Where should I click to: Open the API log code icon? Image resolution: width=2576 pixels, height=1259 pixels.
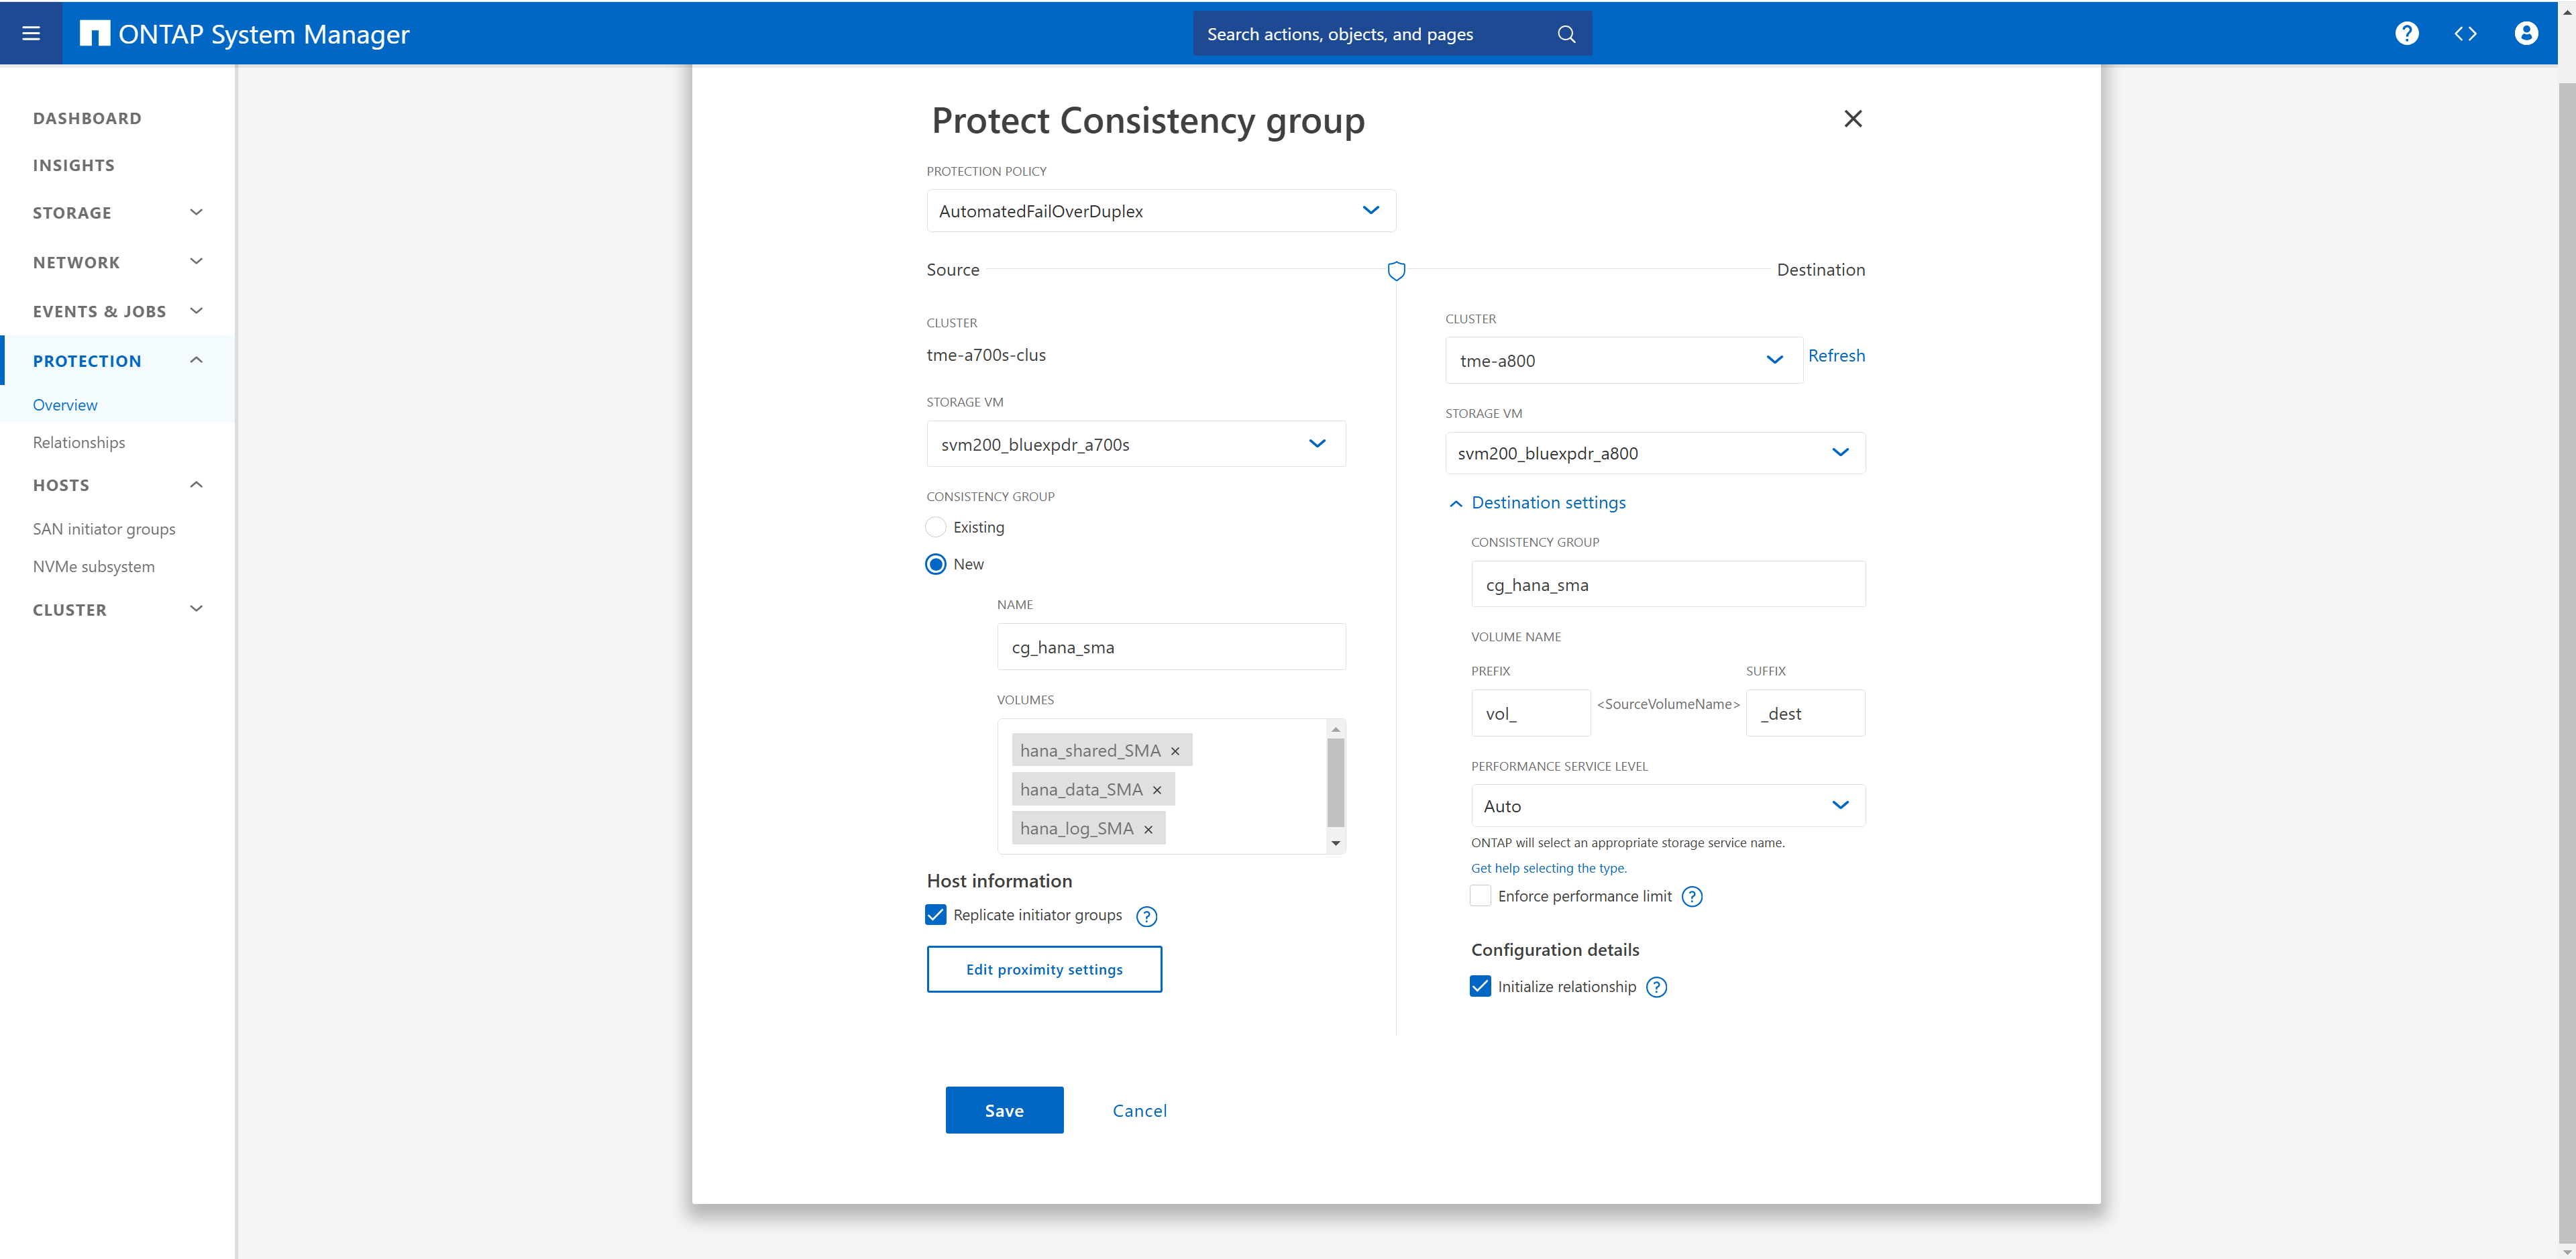2466,34
